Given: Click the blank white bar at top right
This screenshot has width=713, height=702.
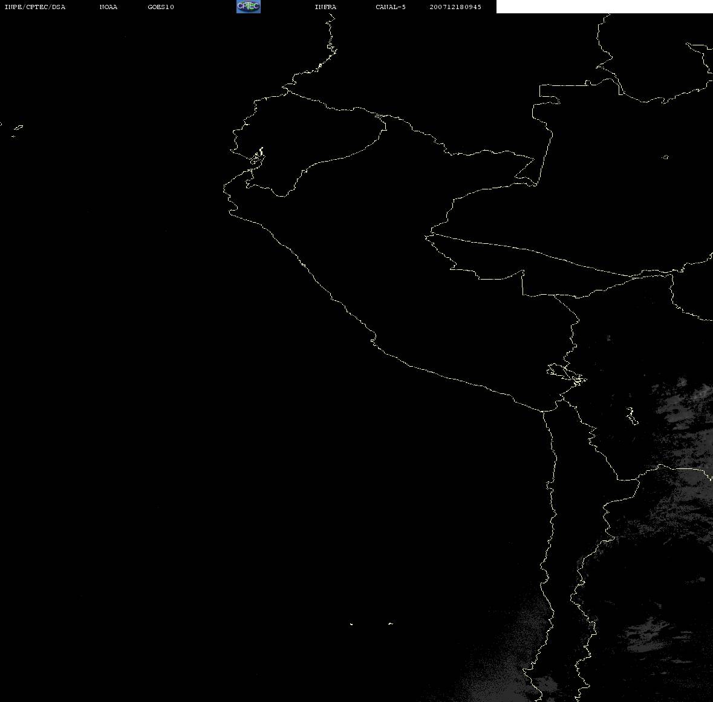Looking at the screenshot, I should pos(604,7).
